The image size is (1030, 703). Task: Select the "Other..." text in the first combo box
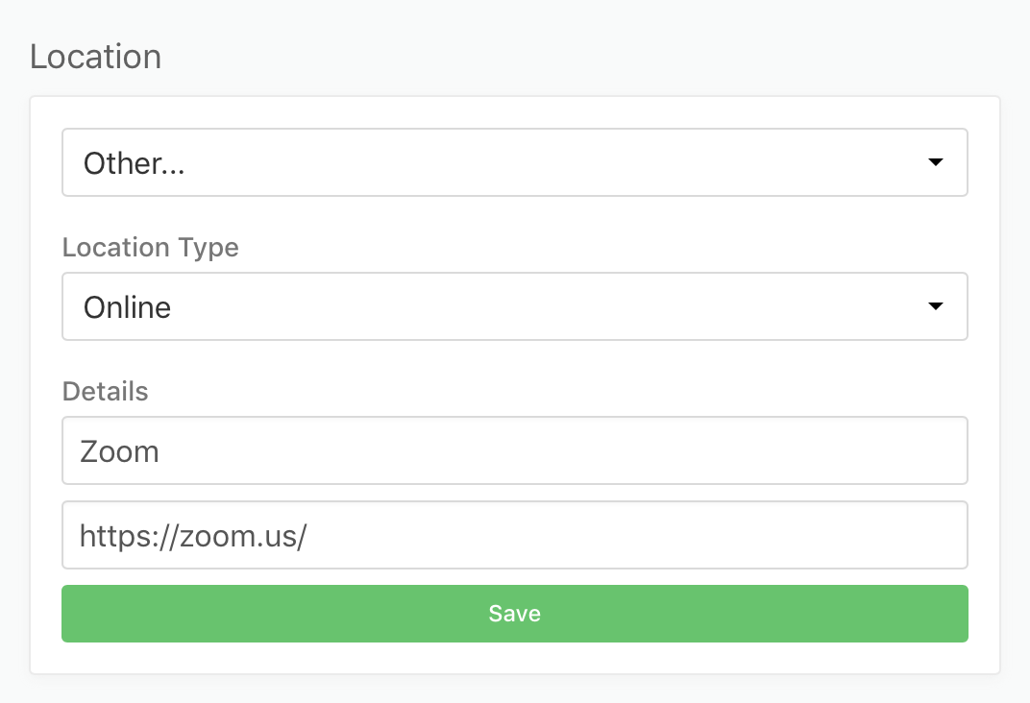click(x=134, y=163)
